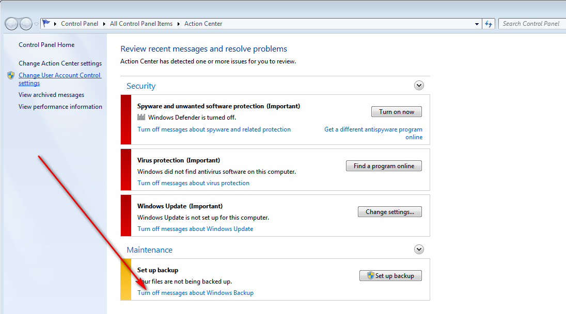Viewport: 566px width, 314px height.
Task: Focus the Search Control Panel field
Action: tap(532, 24)
